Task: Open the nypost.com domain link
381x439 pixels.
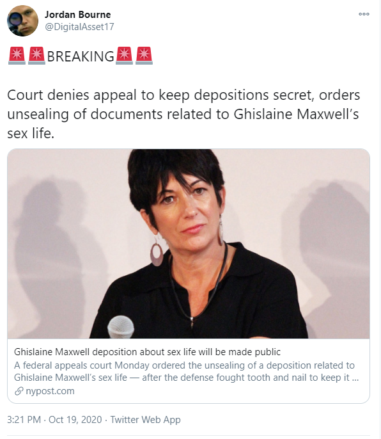Action: click(50, 391)
